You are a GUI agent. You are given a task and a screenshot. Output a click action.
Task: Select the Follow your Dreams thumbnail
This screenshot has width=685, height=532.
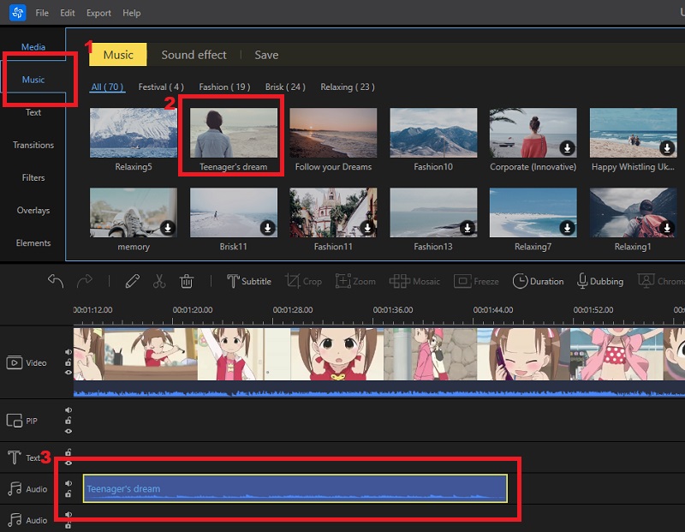333,133
